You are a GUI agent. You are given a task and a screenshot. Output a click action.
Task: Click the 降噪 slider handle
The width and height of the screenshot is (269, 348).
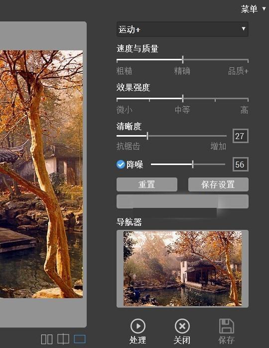193,165
